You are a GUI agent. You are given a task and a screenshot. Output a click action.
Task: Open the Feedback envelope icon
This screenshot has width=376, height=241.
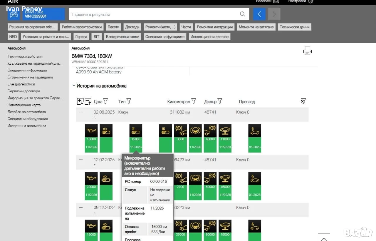276,1
